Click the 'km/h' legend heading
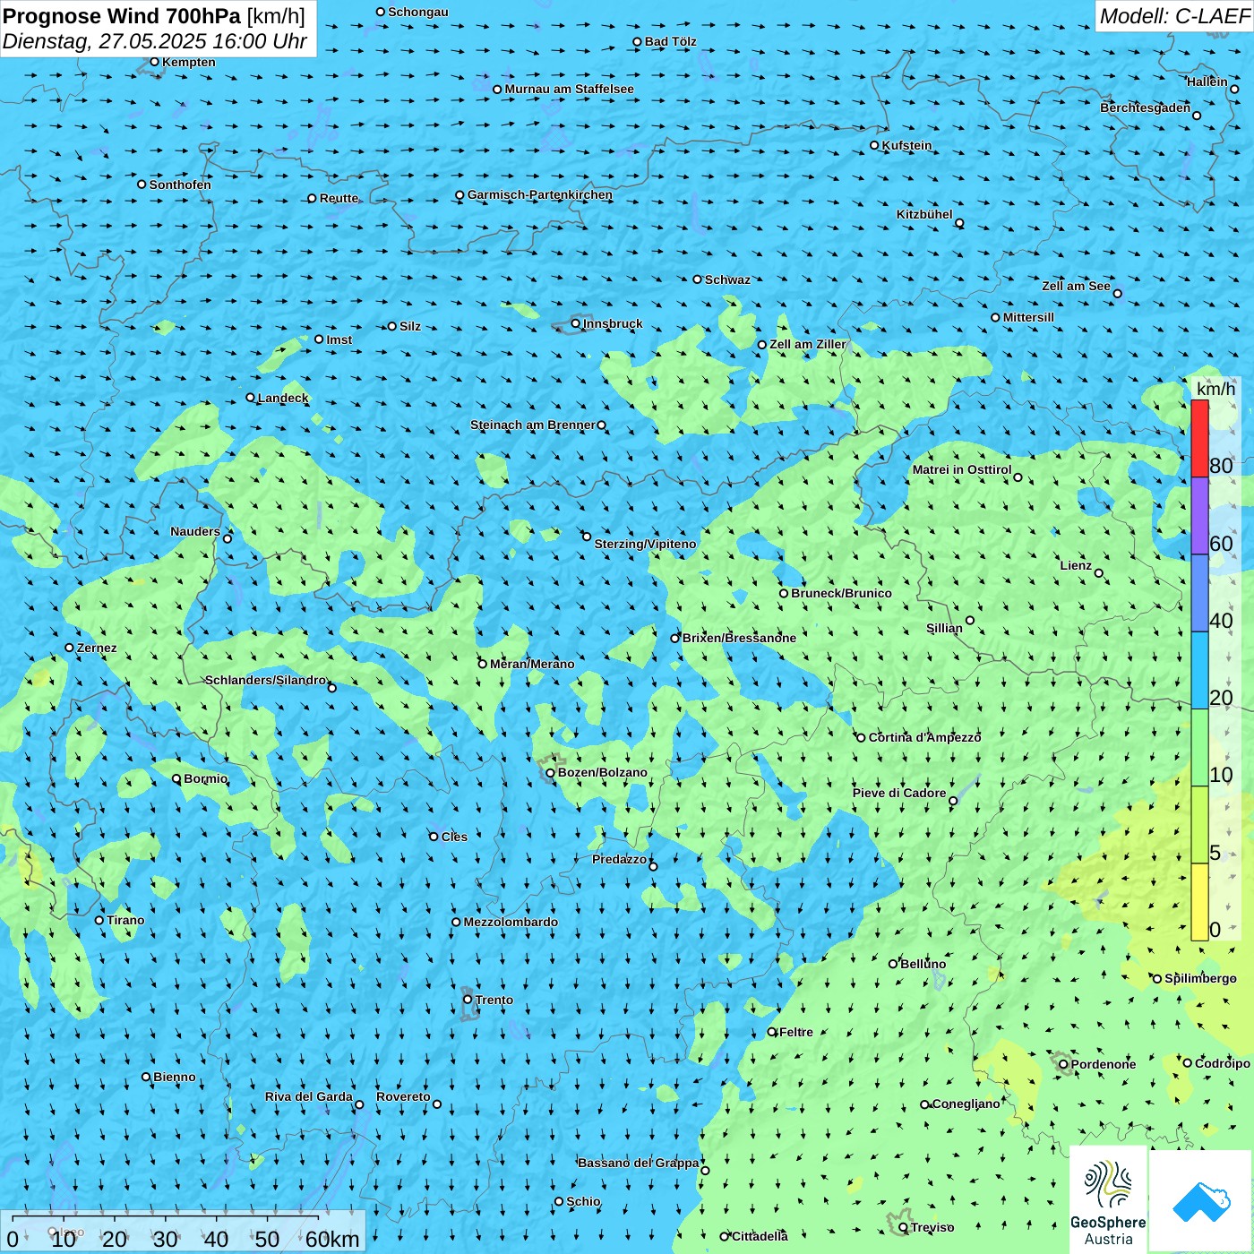The width and height of the screenshot is (1254, 1254). click(1215, 389)
